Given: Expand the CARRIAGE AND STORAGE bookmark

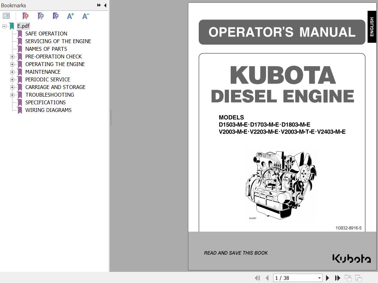Looking at the screenshot, I should coord(12,87).
